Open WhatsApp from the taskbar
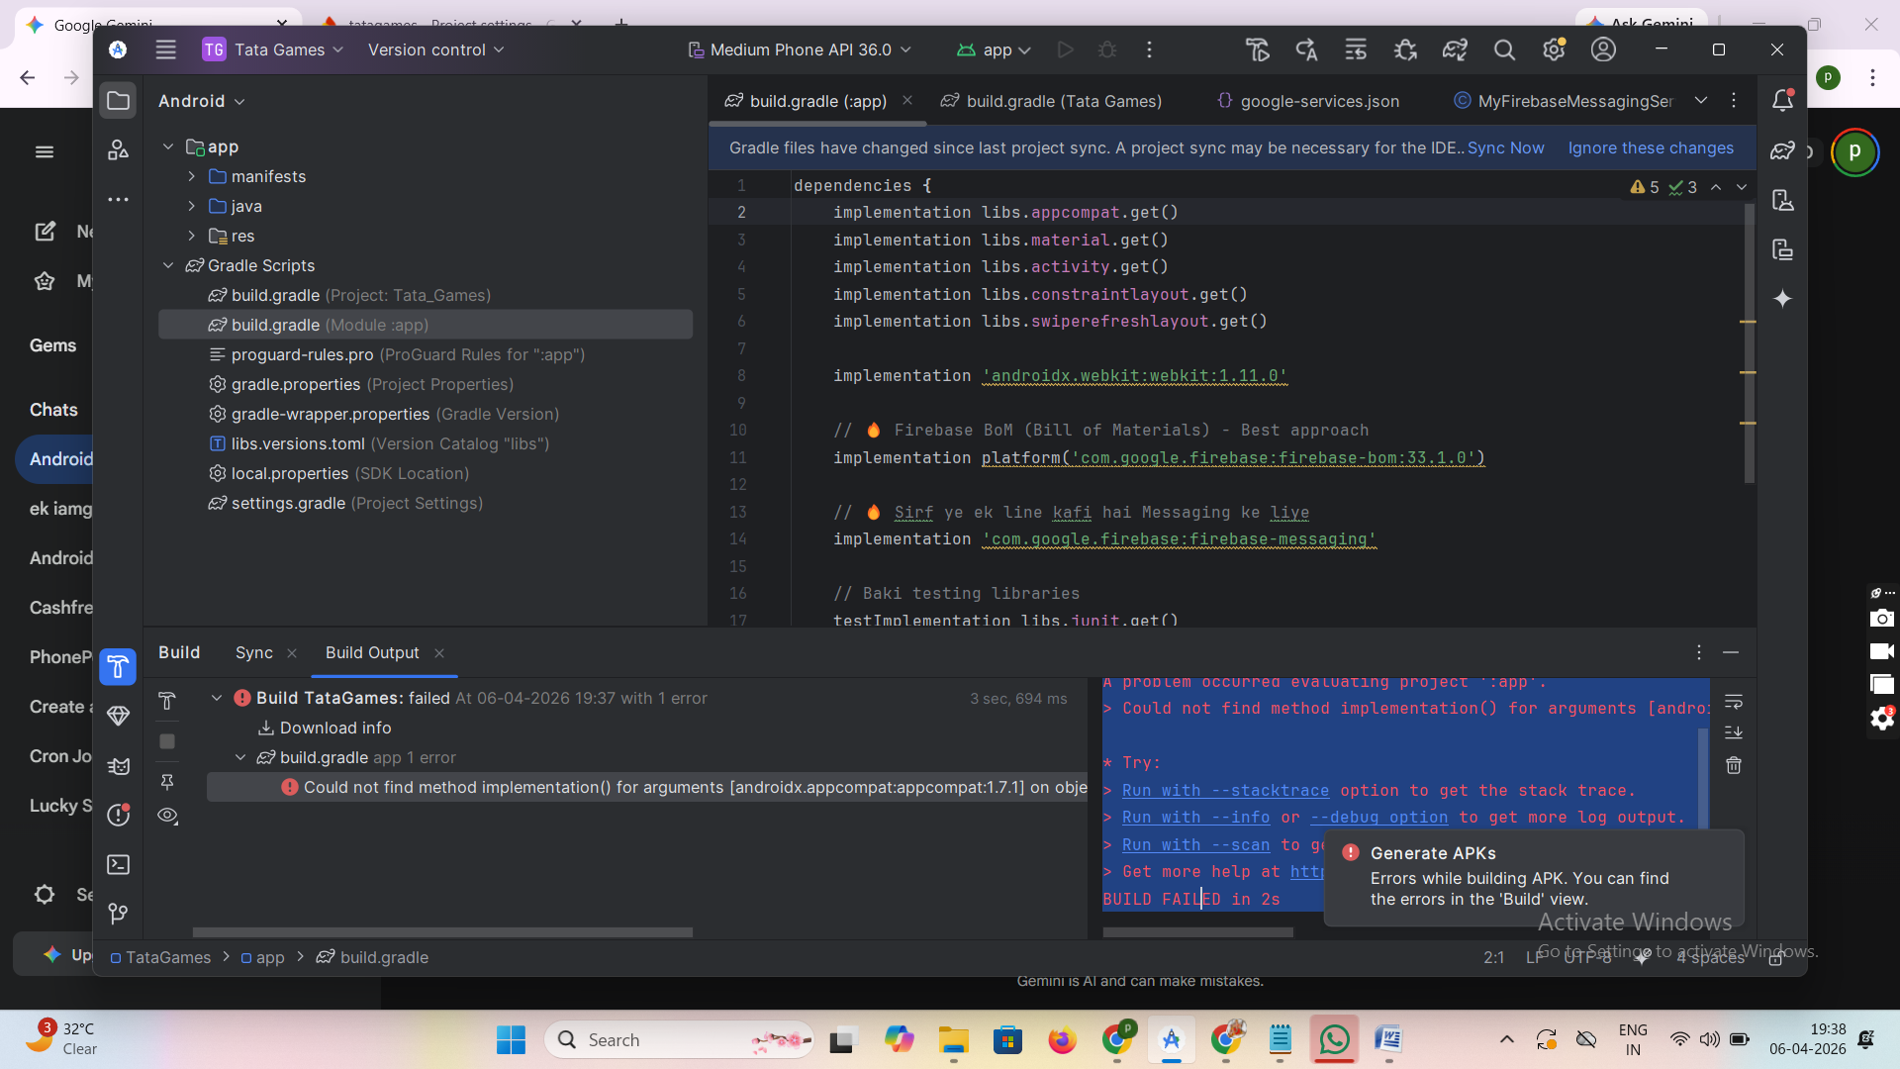The height and width of the screenshot is (1069, 1900). [1334, 1039]
